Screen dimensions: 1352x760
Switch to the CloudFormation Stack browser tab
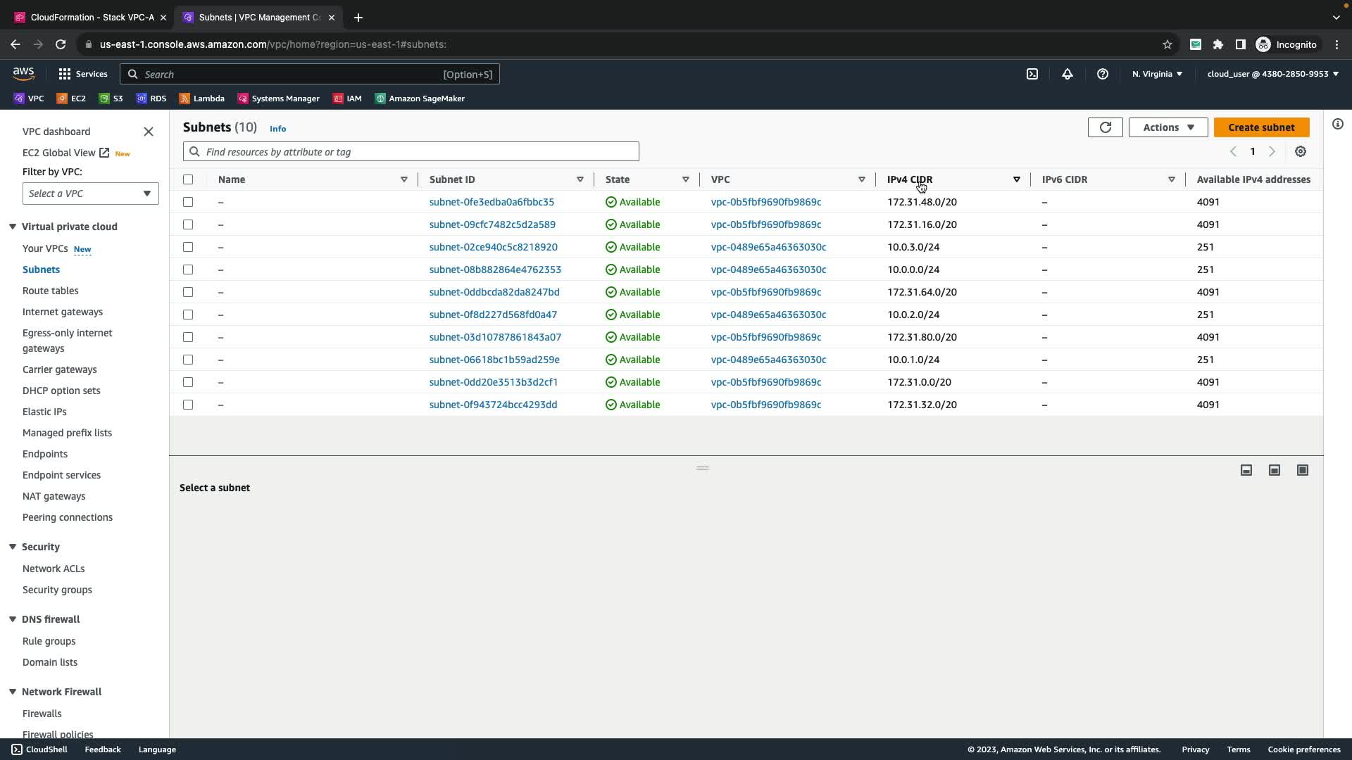(92, 17)
